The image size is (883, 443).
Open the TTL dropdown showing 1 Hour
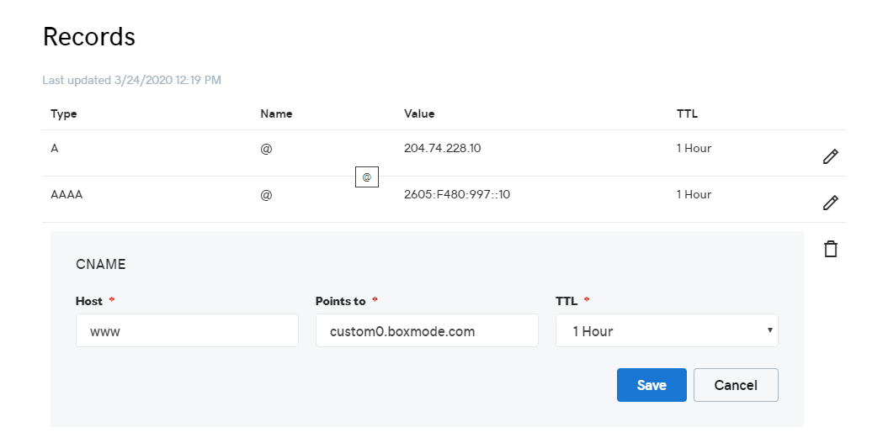click(x=667, y=331)
